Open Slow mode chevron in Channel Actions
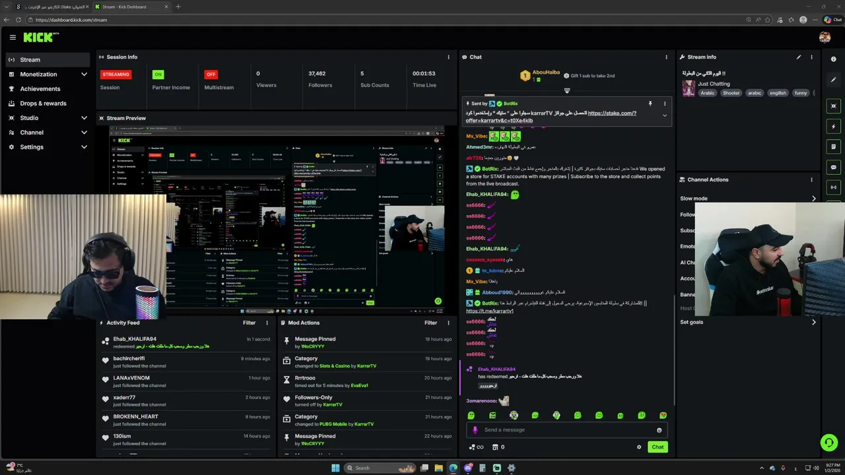This screenshot has height=475, width=845. pos(813,199)
